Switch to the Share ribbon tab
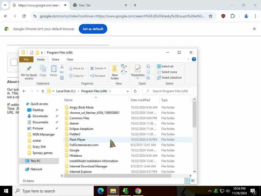The width and height of the screenshot is (261, 196). pos(56,59)
